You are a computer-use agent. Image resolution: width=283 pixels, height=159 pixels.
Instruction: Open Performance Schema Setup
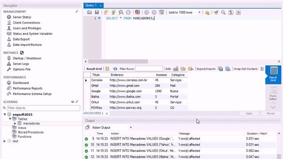pos(32,94)
